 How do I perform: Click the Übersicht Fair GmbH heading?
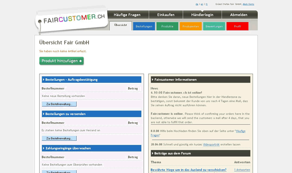(64, 43)
